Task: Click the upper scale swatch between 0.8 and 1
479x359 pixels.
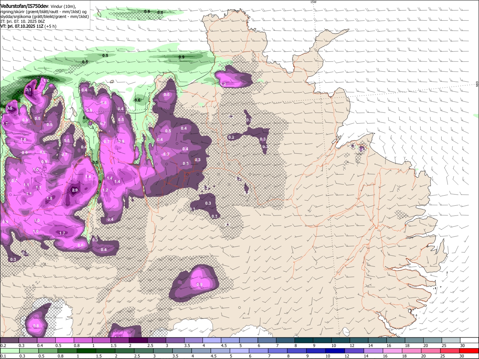Action: 83,340
